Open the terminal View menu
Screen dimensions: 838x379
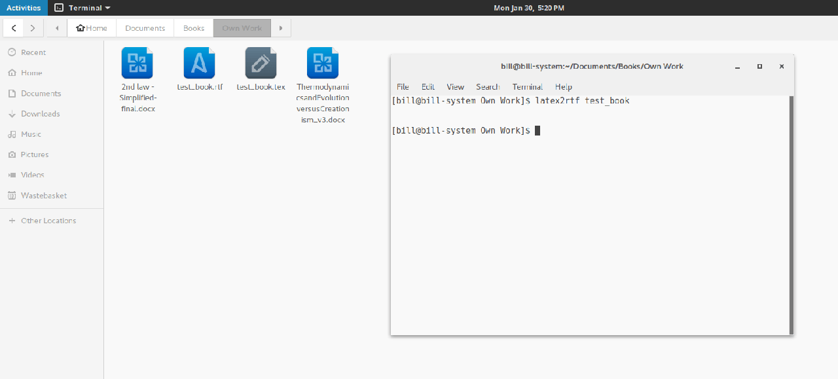(455, 87)
